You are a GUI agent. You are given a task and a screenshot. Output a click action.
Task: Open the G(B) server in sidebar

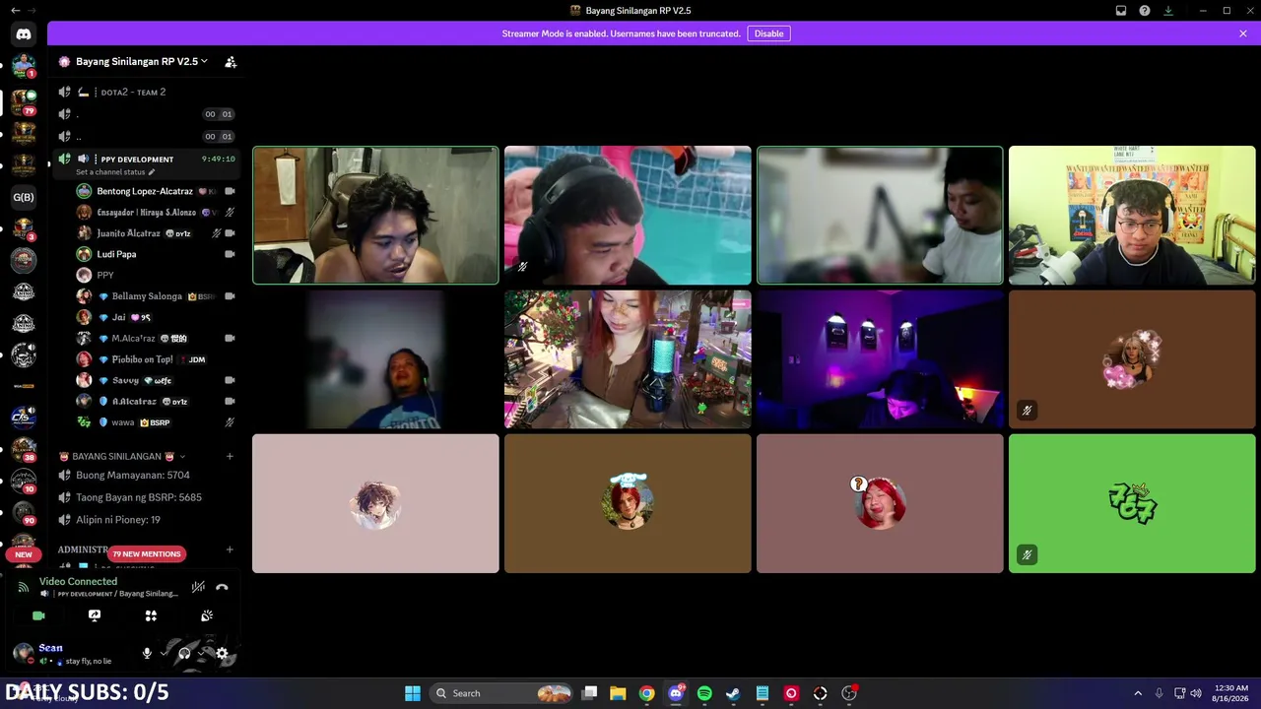[24, 197]
